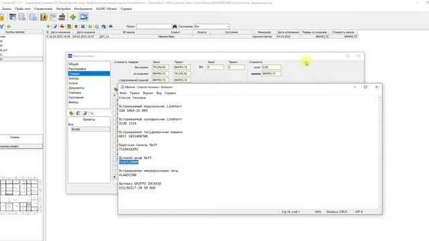429x241 pixels.
Task: Select Документы section in order card
Action: [89, 88]
